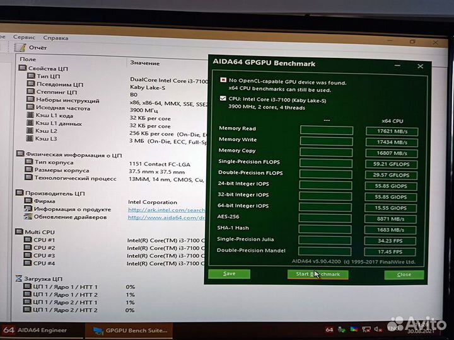Screen dimensions: 454x340
Task: Enable the no OpenCL GPU device checkbox
Action: pyautogui.click(x=223, y=80)
